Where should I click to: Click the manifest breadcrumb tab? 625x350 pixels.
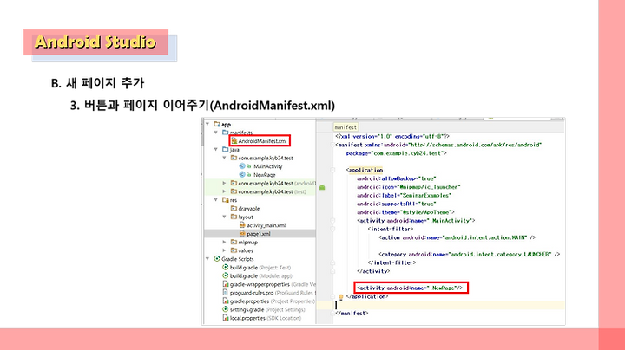tap(345, 127)
